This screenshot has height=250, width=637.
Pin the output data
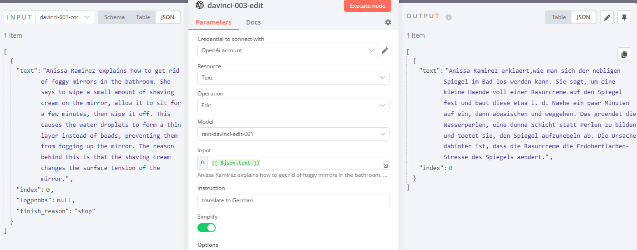click(624, 17)
